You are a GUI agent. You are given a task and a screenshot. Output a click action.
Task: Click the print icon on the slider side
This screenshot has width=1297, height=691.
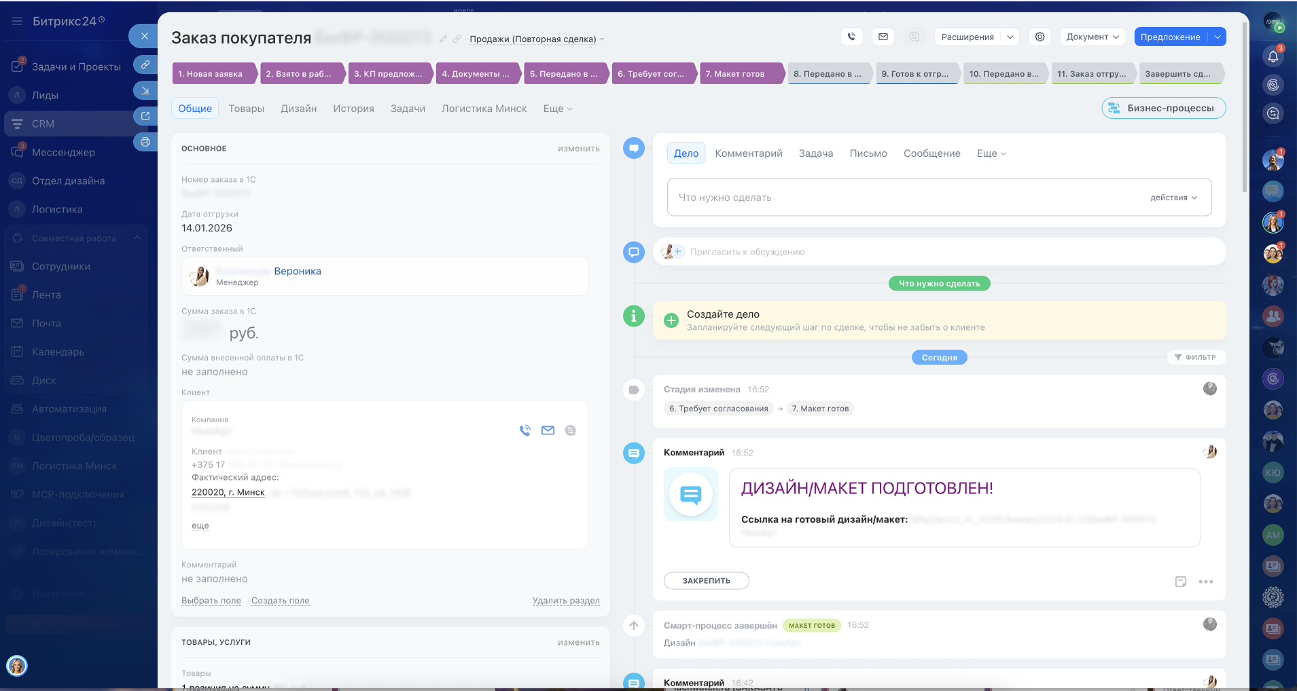point(145,142)
